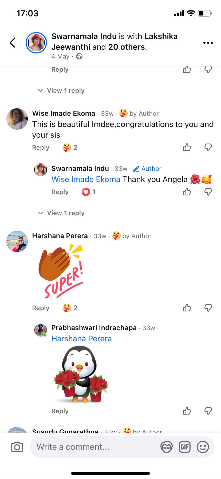Tap the camera icon beside the comment box

17,447
